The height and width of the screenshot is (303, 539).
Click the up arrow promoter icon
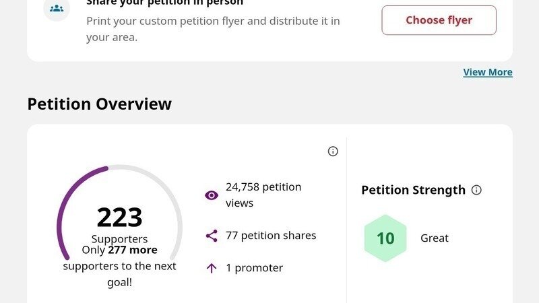coord(212,268)
